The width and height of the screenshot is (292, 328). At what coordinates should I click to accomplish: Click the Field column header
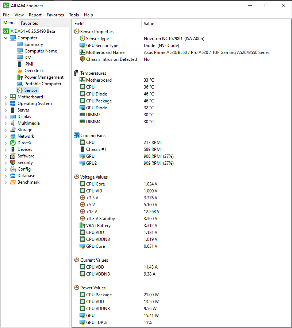tap(107, 24)
